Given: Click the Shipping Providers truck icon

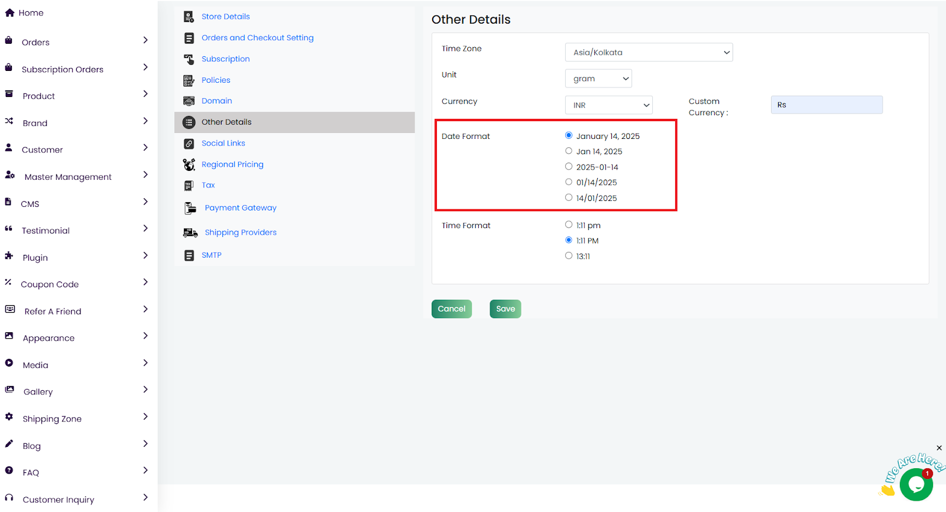Looking at the screenshot, I should pyautogui.click(x=190, y=233).
